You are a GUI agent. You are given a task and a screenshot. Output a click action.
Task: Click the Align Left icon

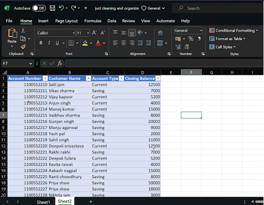(115, 43)
